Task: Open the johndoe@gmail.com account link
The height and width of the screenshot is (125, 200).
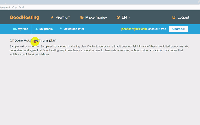Action: point(134,29)
